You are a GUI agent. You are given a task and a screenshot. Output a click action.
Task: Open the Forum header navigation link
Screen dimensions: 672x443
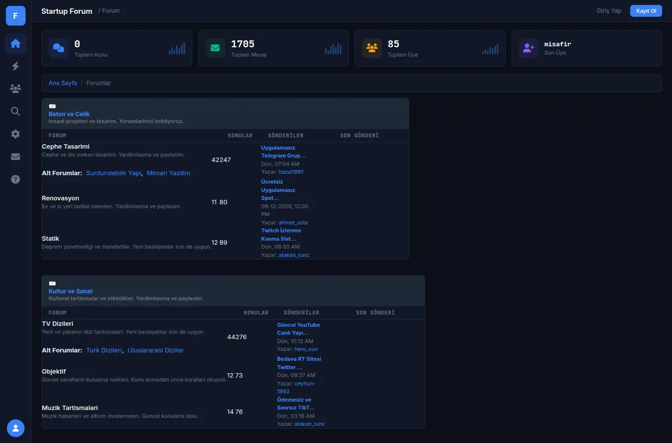pos(111,11)
